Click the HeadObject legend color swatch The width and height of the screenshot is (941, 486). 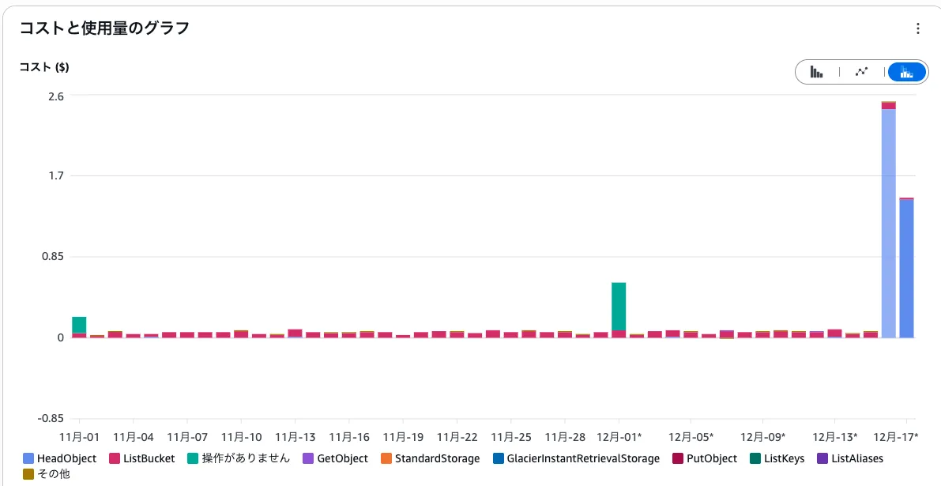[28, 458]
